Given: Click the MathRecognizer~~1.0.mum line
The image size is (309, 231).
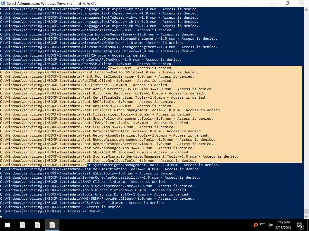Looking at the screenshot, I should pos(87,30).
